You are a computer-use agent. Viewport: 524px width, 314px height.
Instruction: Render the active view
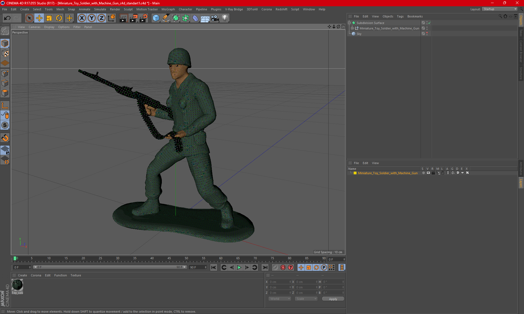point(123,18)
